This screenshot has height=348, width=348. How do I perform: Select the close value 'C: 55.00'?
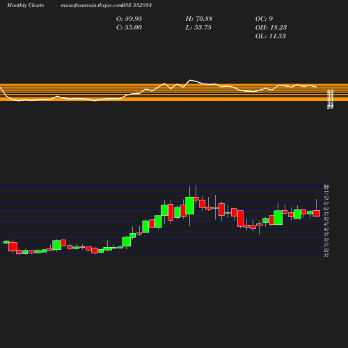129,28
